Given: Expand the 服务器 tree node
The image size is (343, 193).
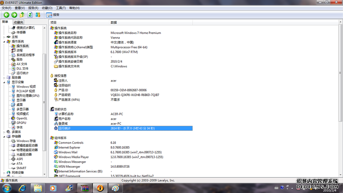Looking at the screenshot, I should tap(4, 78).
